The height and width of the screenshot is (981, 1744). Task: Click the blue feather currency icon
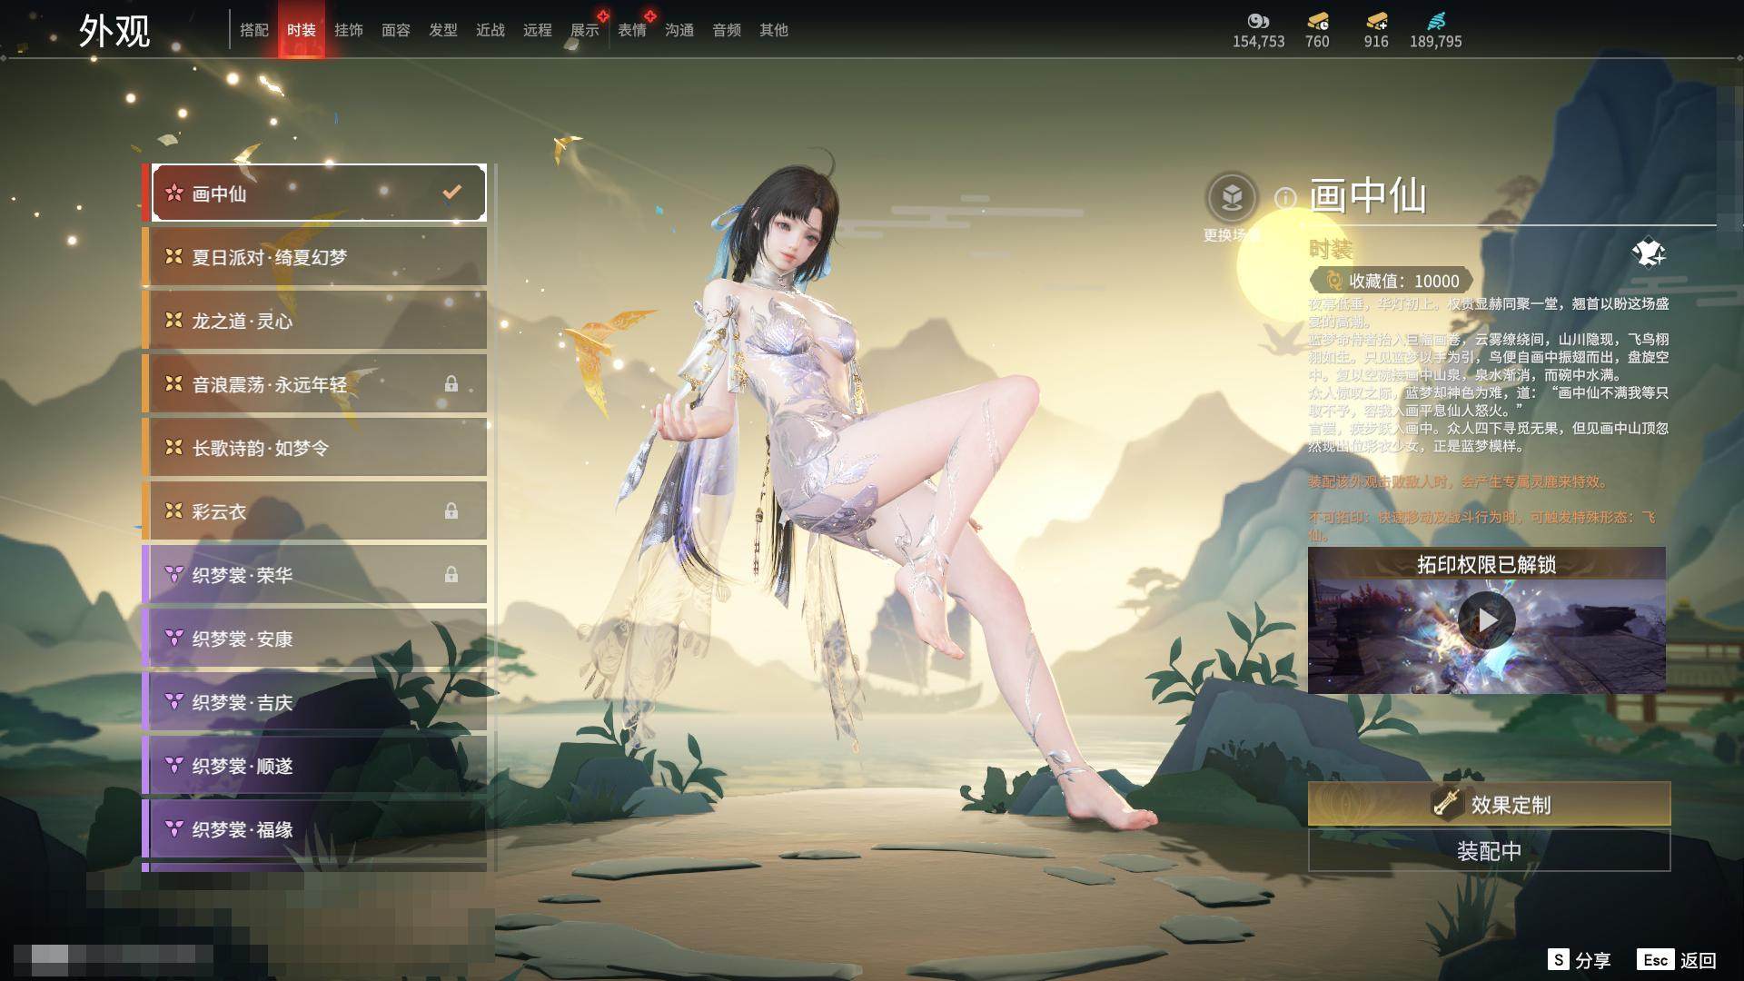(x=1435, y=21)
